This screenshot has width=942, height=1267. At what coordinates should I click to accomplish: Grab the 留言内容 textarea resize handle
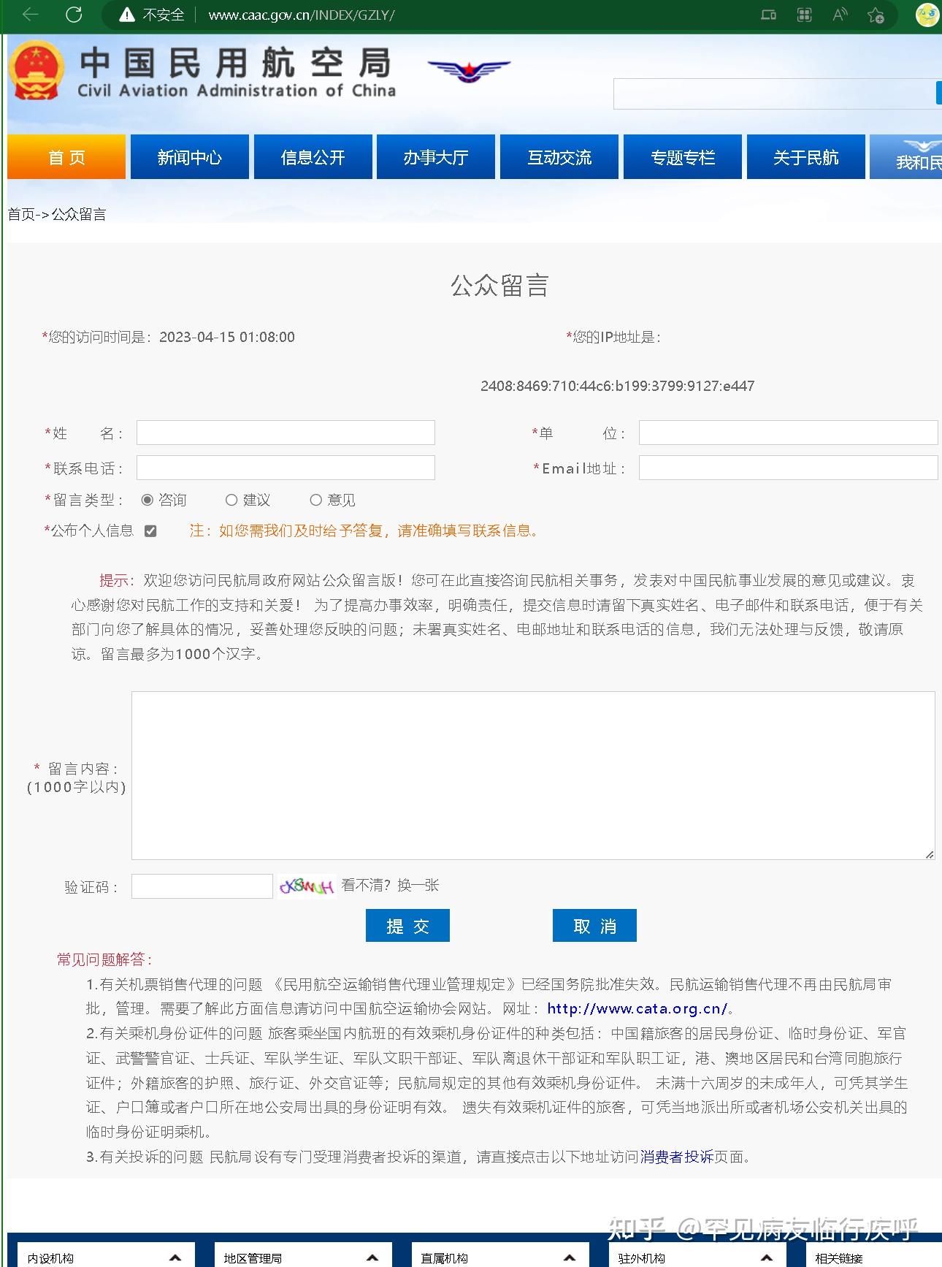(929, 854)
